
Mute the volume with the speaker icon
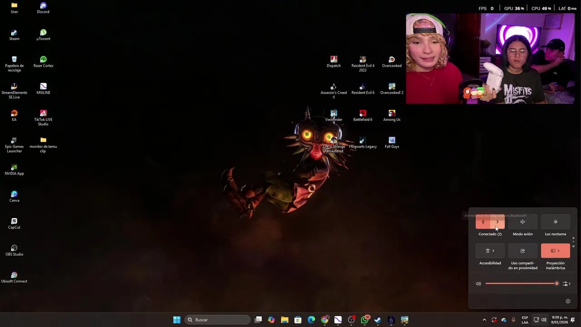pyautogui.click(x=478, y=284)
